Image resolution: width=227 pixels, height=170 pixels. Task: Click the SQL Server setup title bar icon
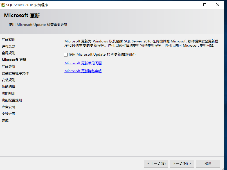(3, 5)
